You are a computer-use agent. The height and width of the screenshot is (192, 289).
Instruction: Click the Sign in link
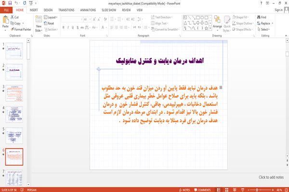pyautogui.click(x=279, y=10)
